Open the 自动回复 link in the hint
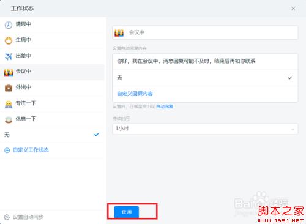Screen dimensions: 306x224 165,106
